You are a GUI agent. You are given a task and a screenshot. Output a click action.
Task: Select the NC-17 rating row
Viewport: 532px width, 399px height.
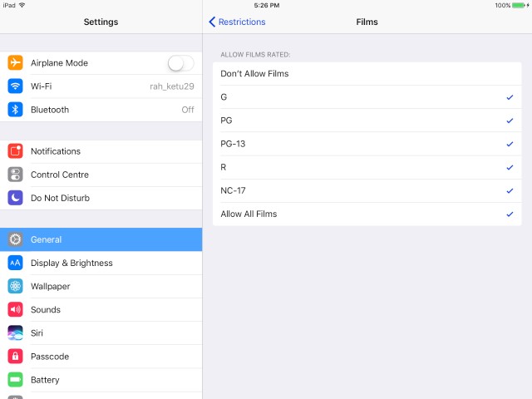367,190
